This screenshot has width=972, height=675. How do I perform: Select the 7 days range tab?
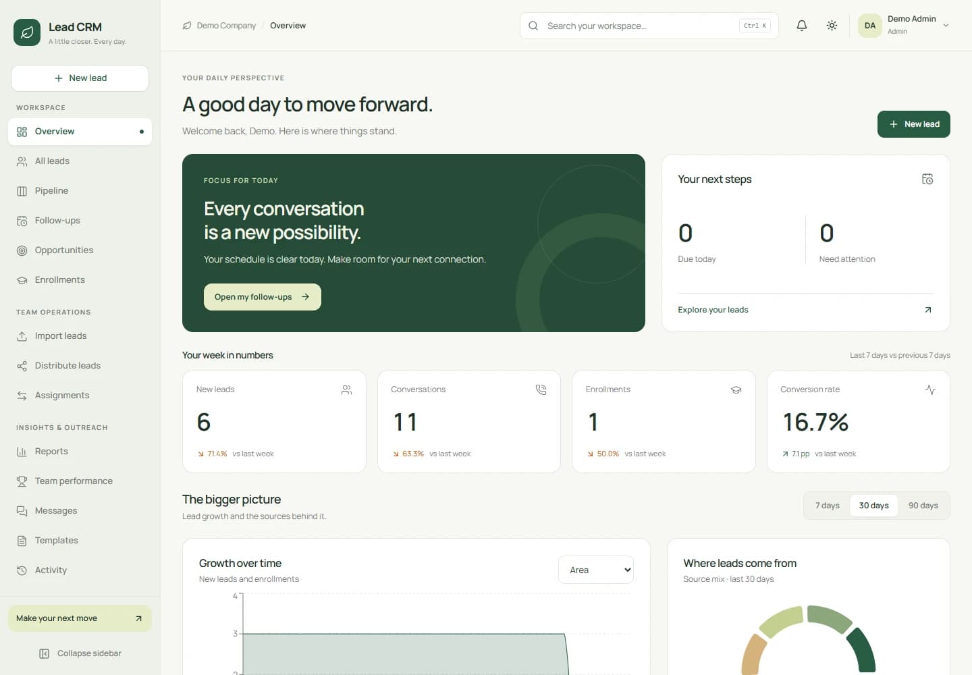[x=827, y=506]
